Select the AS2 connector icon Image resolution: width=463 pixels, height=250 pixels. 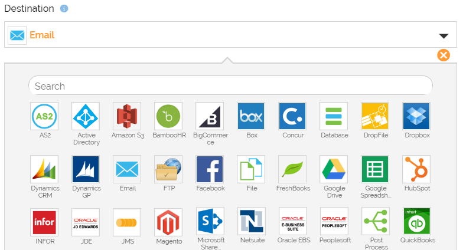pos(44,116)
